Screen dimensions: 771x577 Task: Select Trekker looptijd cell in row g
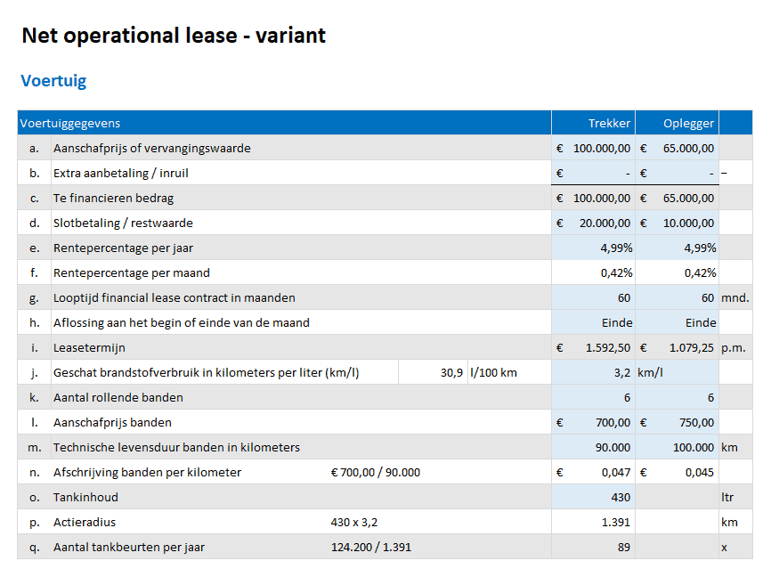point(593,297)
